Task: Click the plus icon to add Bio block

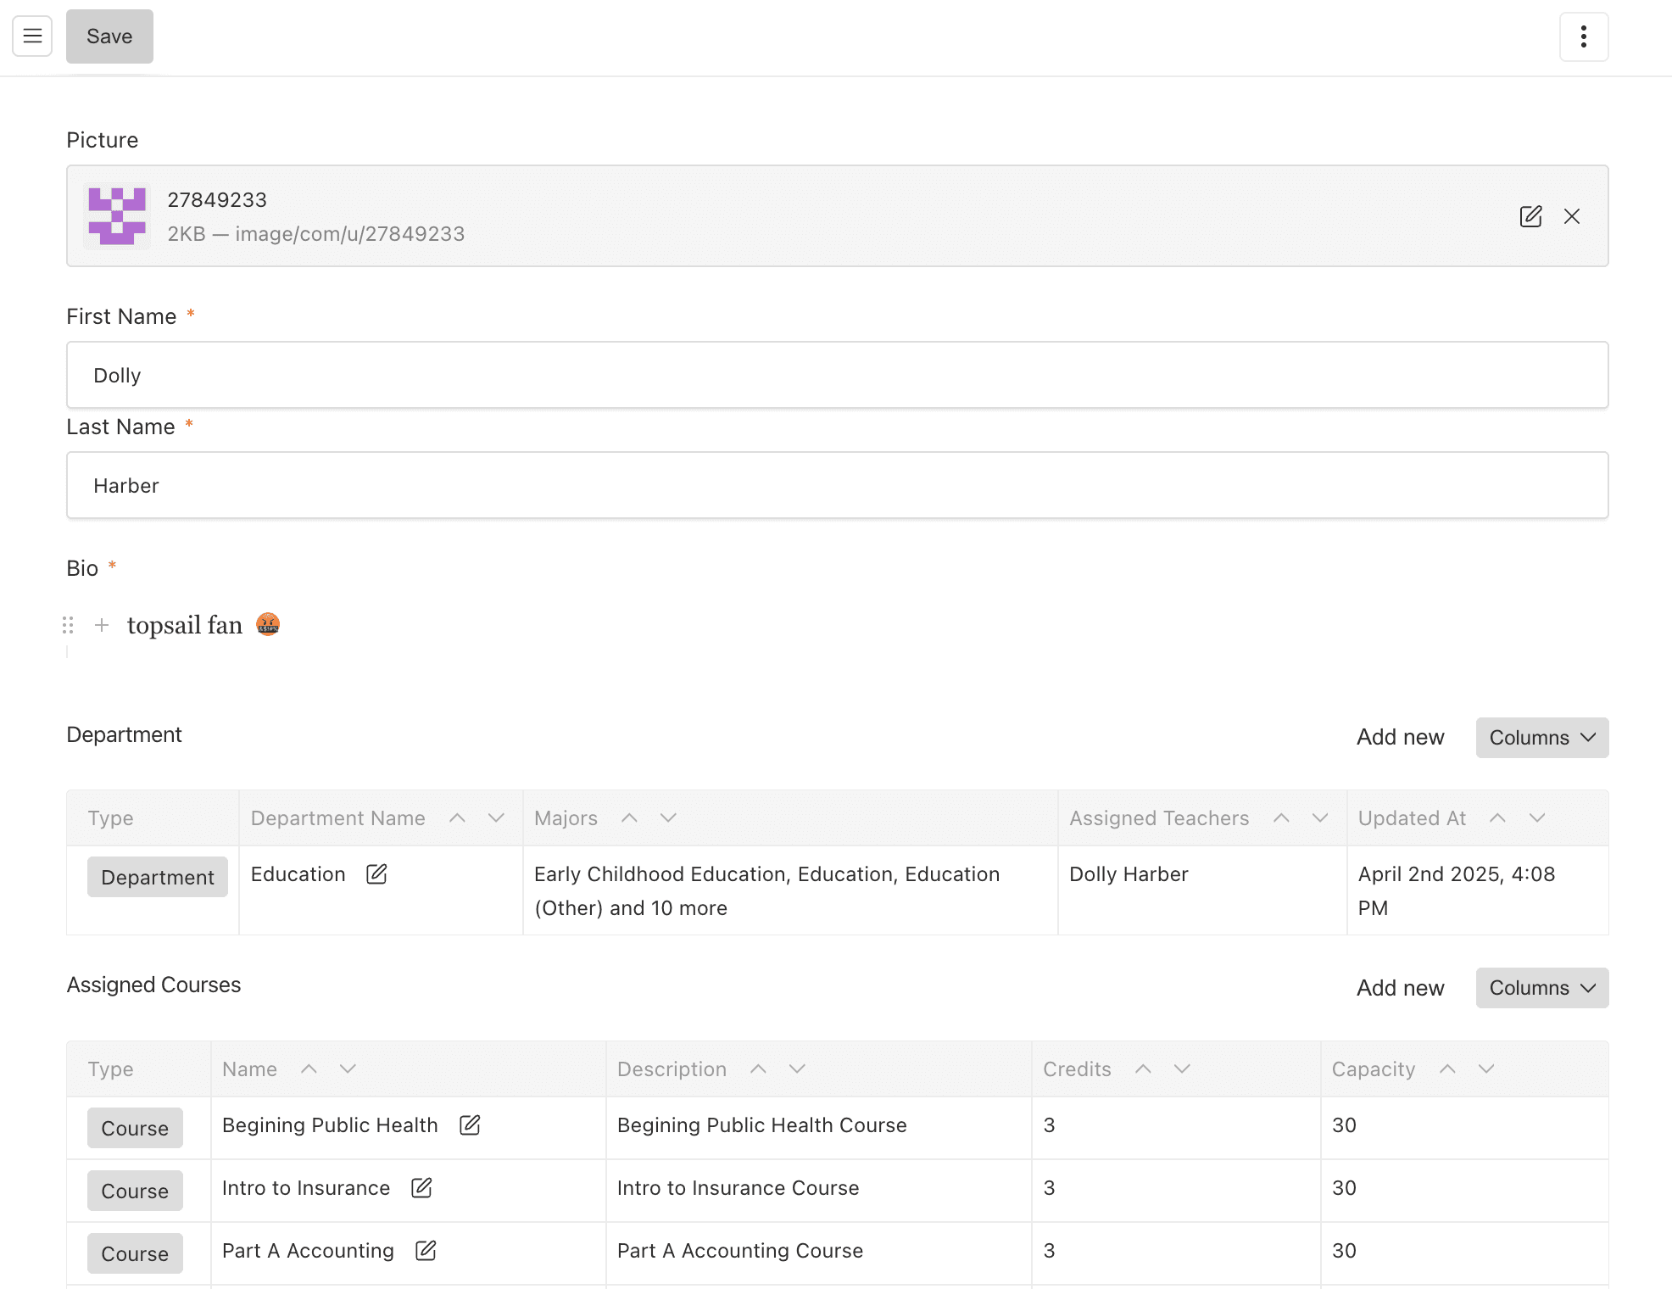Action: coord(102,625)
